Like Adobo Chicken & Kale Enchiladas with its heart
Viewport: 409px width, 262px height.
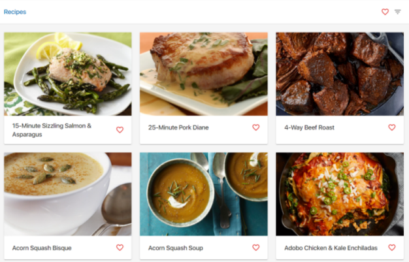click(392, 248)
